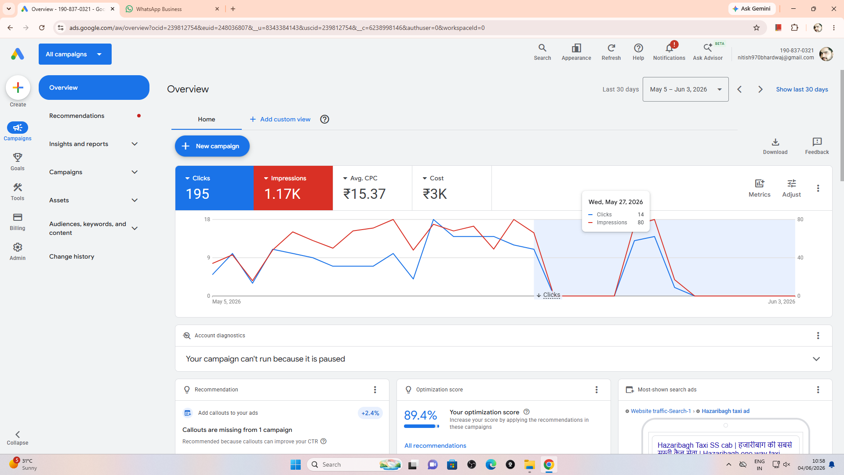Viewport: 844px width, 475px height.
Task: Open Hazaribagh taxi ad link
Action: (726, 411)
